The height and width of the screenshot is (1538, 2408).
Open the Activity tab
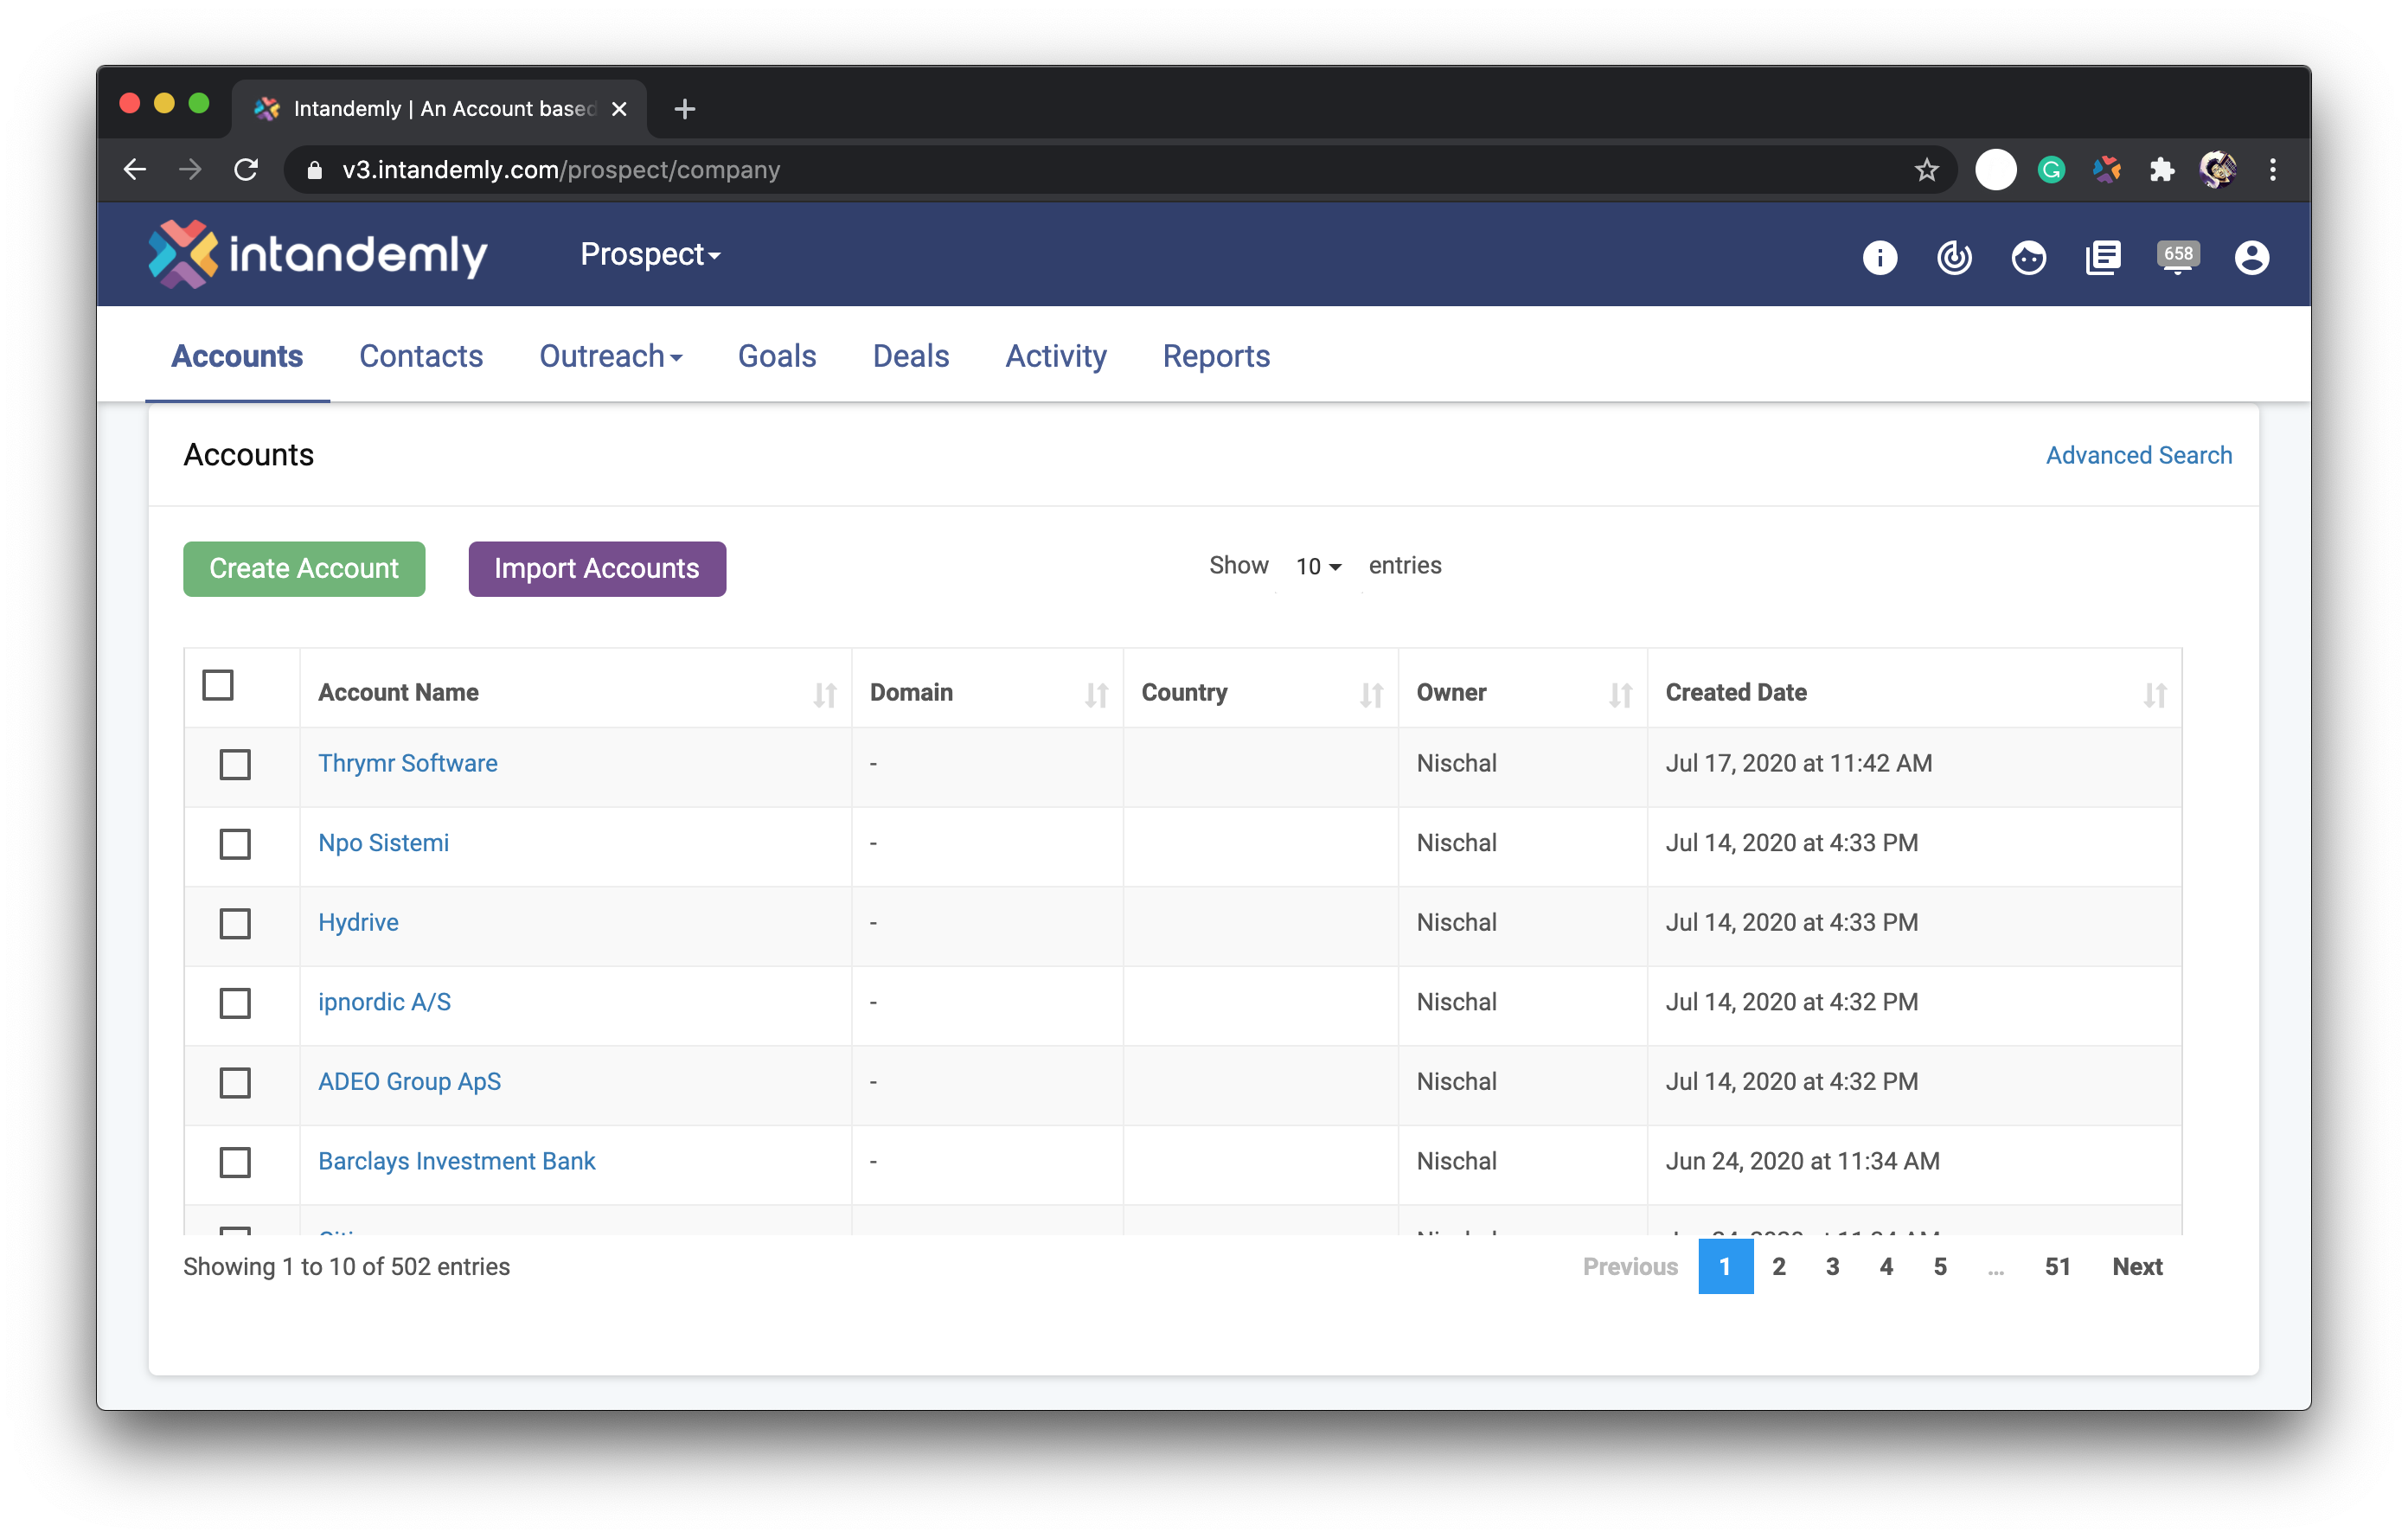click(1056, 356)
